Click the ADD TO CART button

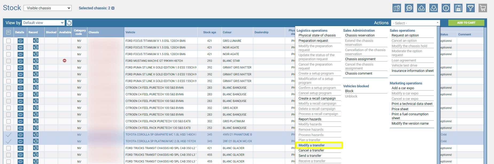point(466,23)
